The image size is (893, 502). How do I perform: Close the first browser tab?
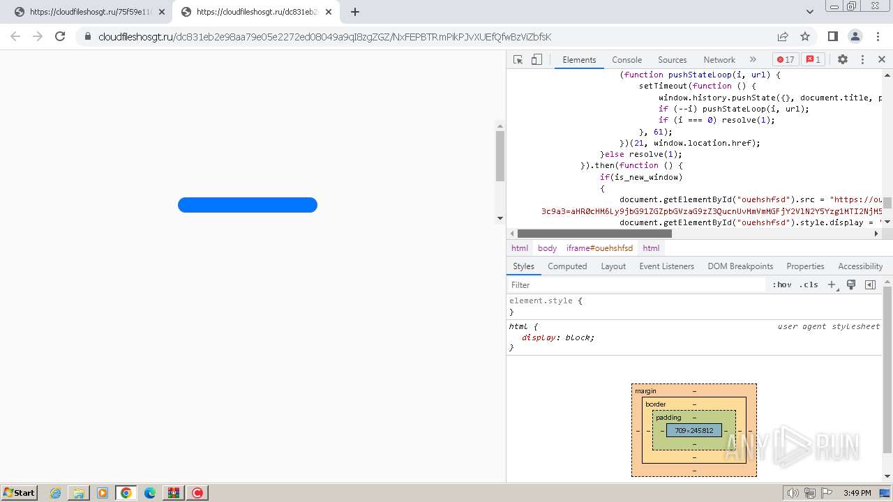pyautogui.click(x=162, y=12)
